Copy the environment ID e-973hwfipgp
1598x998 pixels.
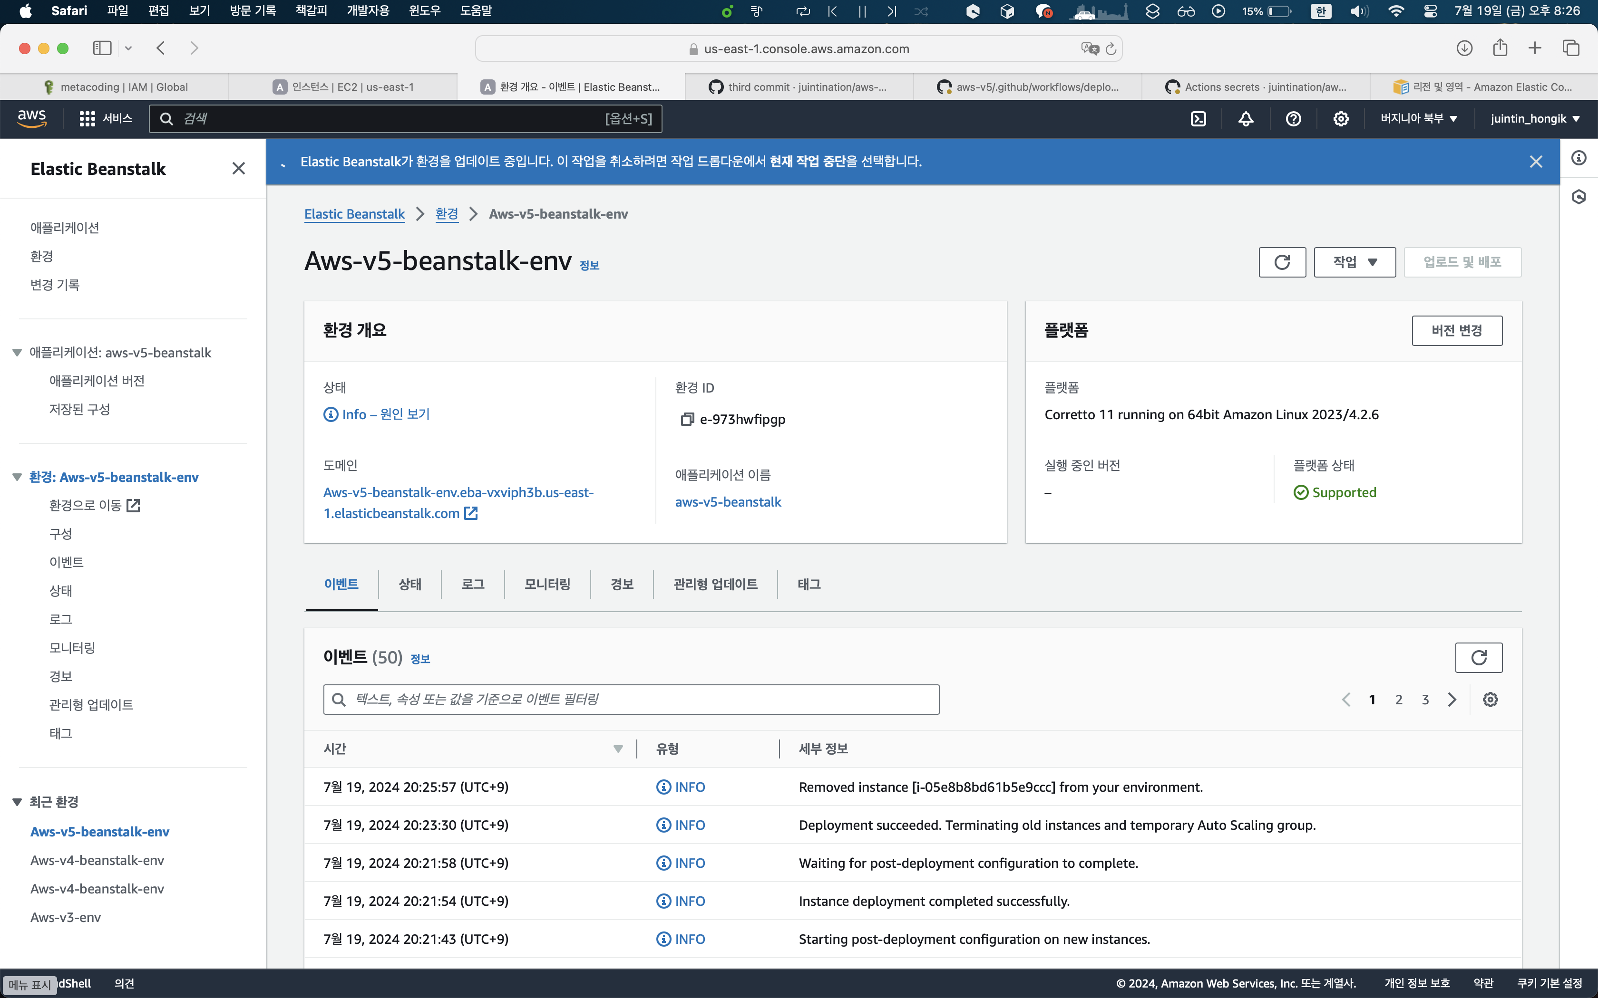pyautogui.click(x=687, y=419)
